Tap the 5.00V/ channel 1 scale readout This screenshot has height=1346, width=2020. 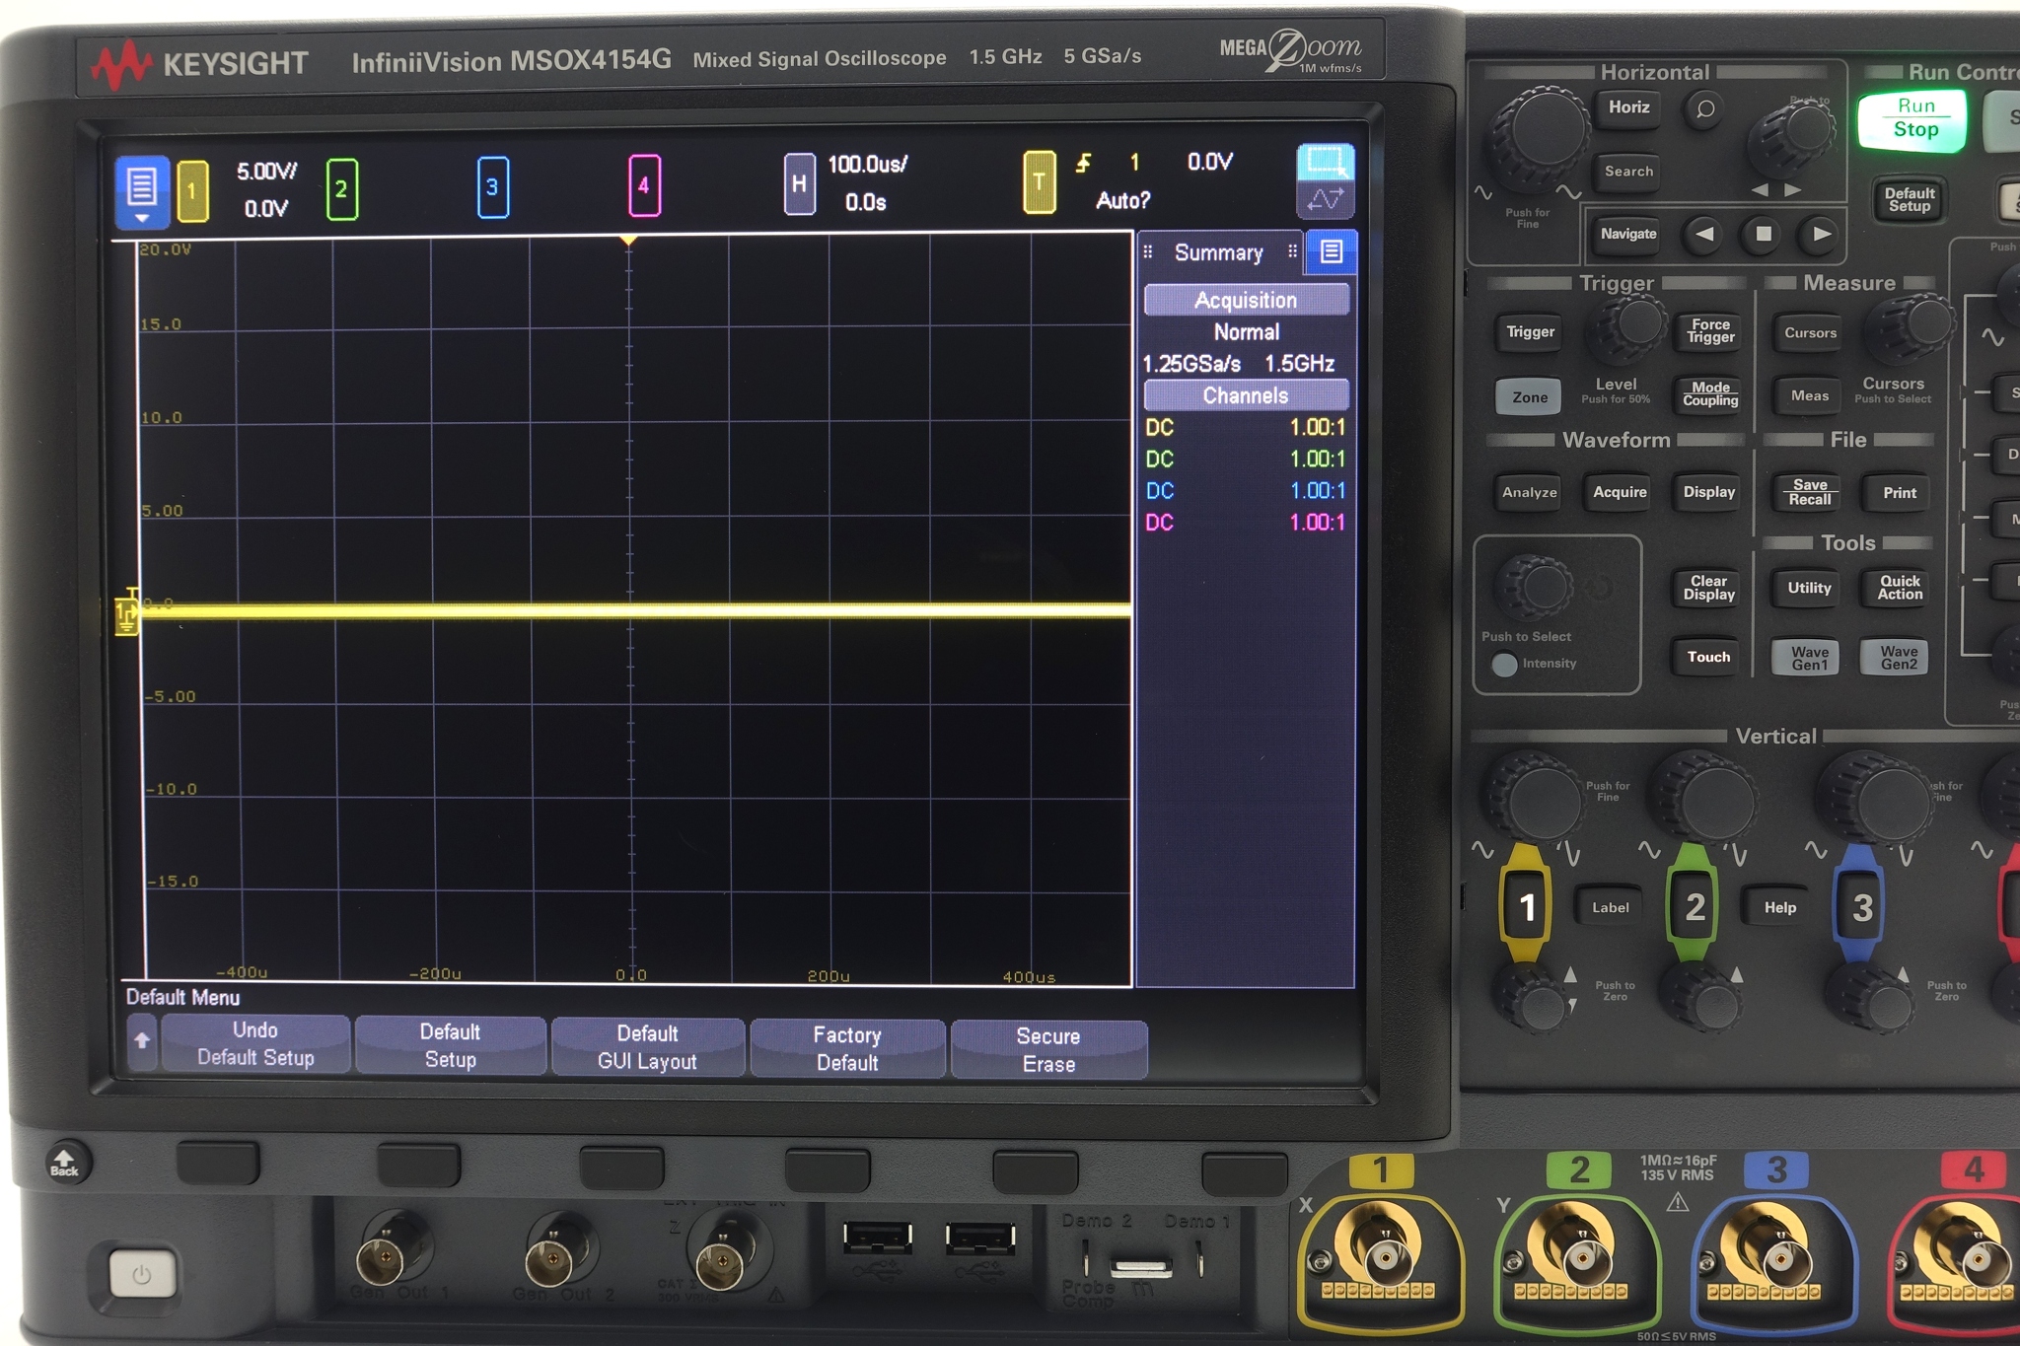(x=266, y=172)
